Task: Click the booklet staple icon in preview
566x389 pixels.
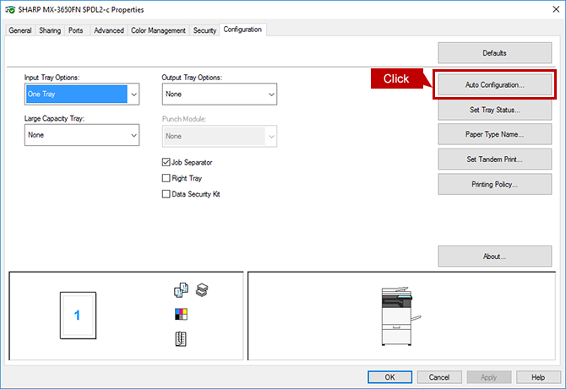Action: point(181,339)
